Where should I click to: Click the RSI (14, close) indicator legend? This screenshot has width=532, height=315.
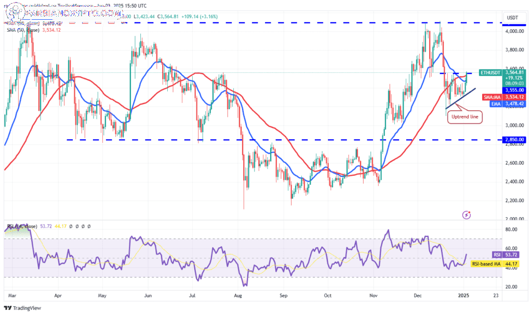tap(22, 226)
